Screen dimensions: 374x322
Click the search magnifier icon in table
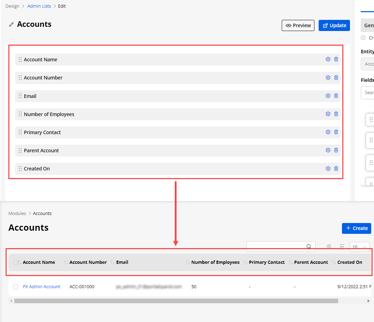pyautogui.click(x=309, y=246)
